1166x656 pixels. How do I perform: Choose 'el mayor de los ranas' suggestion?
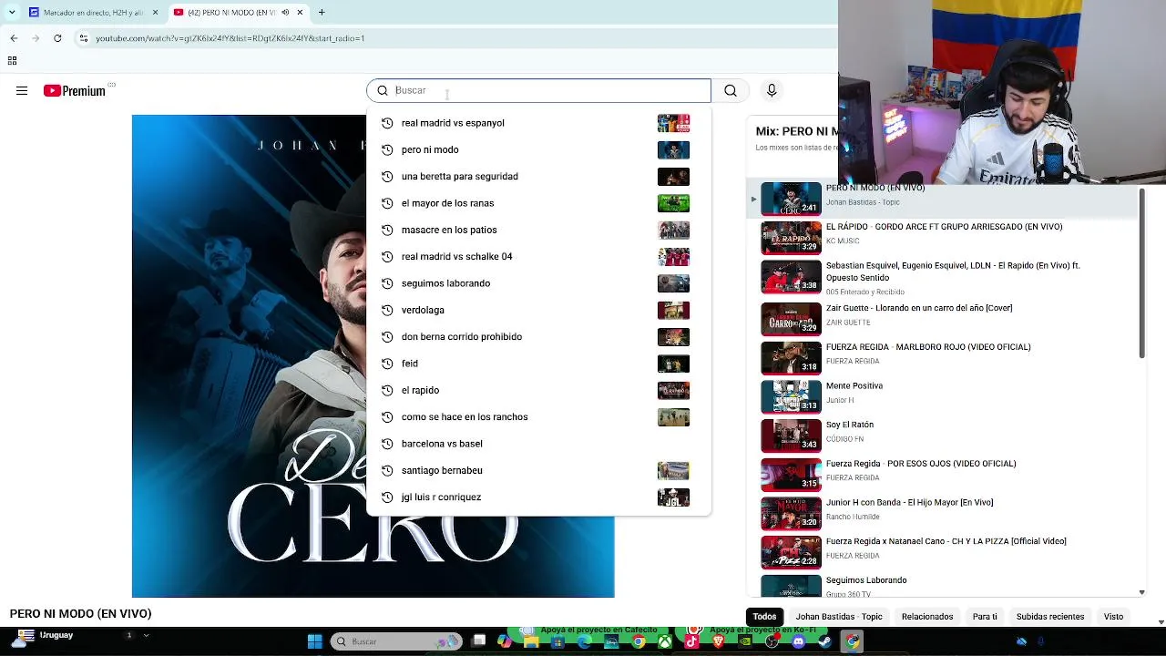pos(538,203)
